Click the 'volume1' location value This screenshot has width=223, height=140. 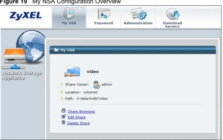tap(90, 92)
